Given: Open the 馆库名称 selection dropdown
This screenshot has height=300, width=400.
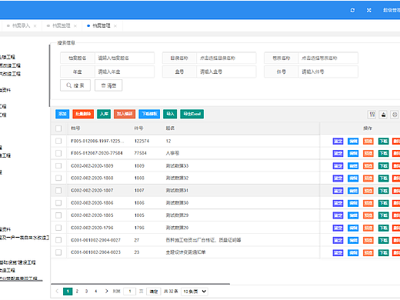Looking at the screenshot, I should point(328,58).
